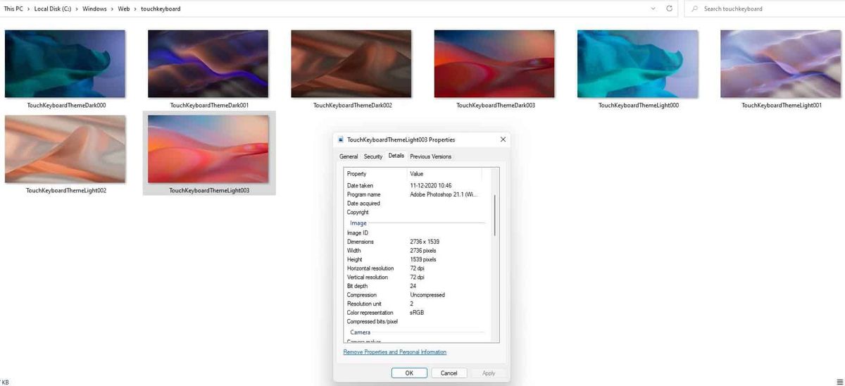Select Color representation sRGB value
The image size is (845, 386).
pyautogui.click(x=417, y=313)
